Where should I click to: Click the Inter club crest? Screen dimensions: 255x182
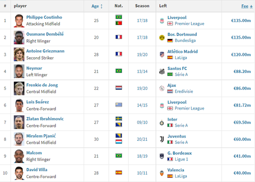[x=162, y=122]
